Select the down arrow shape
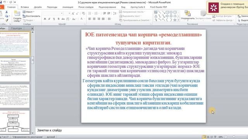Viewport: 248px width, 139px height. (171, 16)
